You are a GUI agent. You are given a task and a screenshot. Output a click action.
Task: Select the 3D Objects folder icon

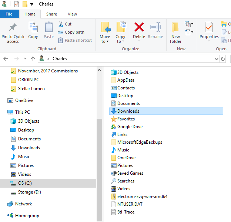click(114, 72)
